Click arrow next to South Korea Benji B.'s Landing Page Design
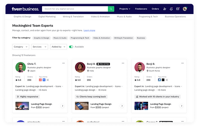The height and width of the screenshot is (127, 199). click(182, 106)
